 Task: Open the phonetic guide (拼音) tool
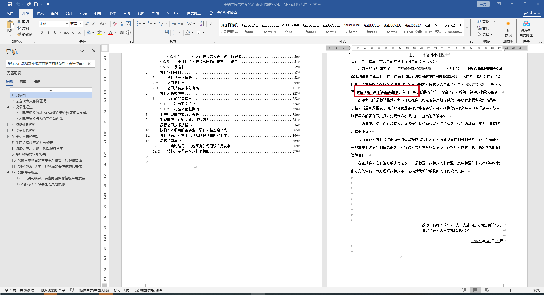point(122,24)
